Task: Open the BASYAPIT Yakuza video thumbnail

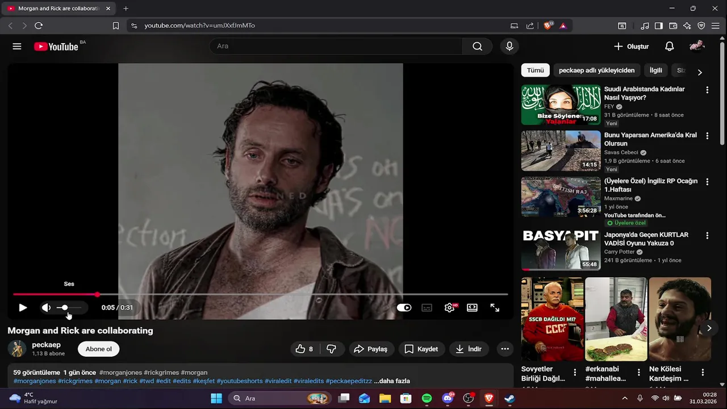Action: coord(561,251)
